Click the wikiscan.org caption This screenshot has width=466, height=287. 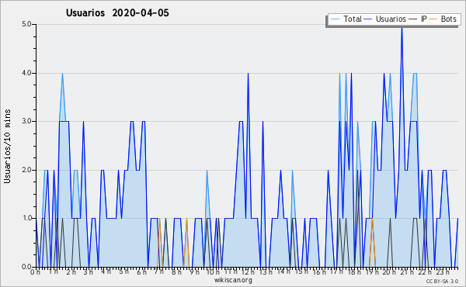(233, 280)
